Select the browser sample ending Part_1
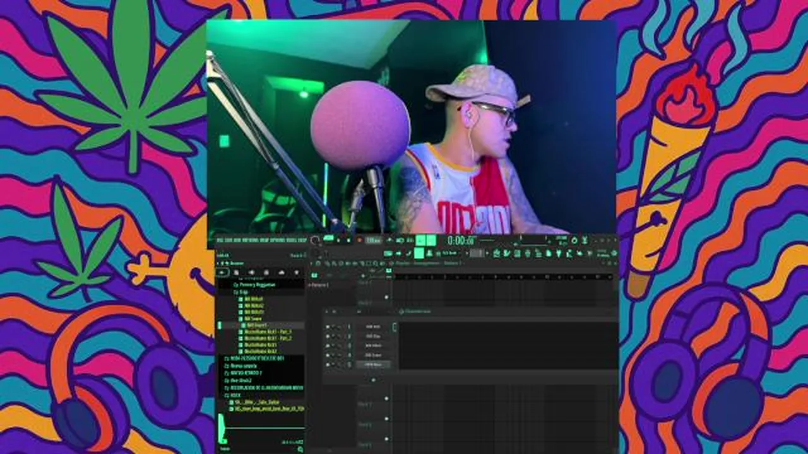This screenshot has height=454, width=808. point(265,332)
